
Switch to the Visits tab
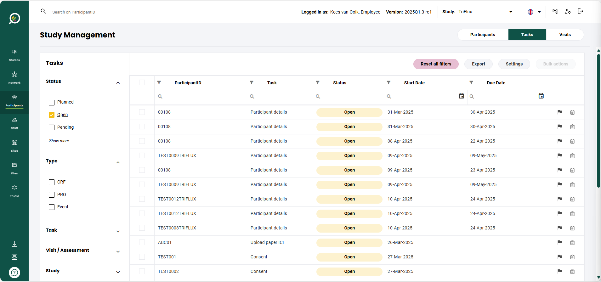564,35
